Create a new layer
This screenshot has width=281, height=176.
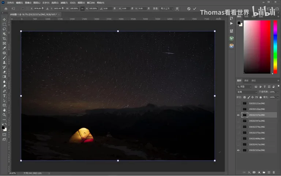(269, 172)
